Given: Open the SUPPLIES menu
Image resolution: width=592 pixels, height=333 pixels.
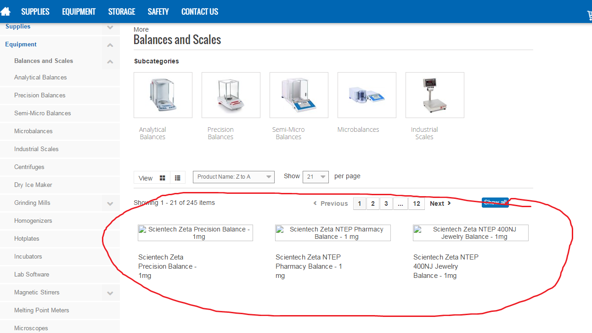Looking at the screenshot, I should click(35, 11).
